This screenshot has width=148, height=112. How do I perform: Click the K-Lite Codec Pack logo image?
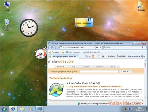tap(56, 90)
